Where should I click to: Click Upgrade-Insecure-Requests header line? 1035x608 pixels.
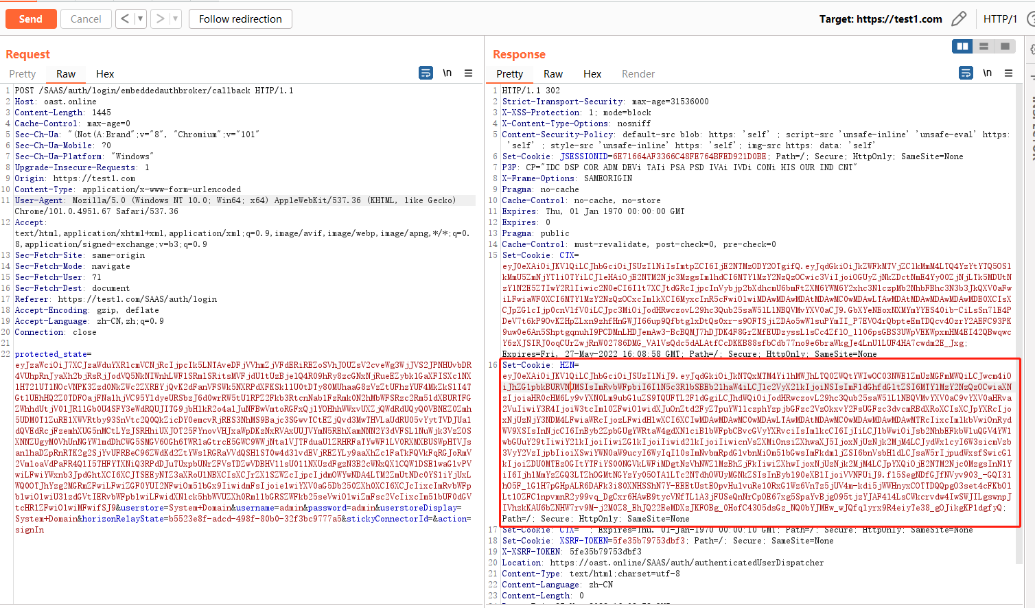point(82,167)
